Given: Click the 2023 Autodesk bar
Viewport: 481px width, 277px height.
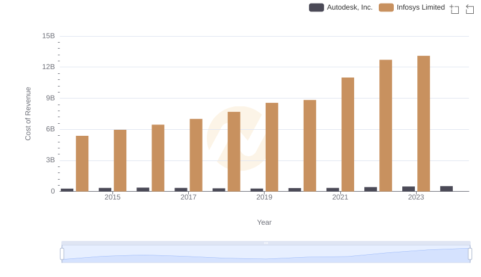Looking at the screenshot, I should (408, 189).
